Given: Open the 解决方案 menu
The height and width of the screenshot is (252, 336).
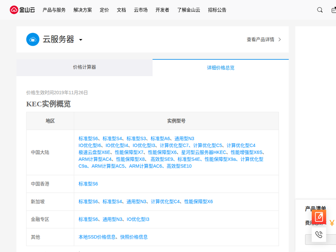Looking at the screenshot, I should [x=82, y=10].
